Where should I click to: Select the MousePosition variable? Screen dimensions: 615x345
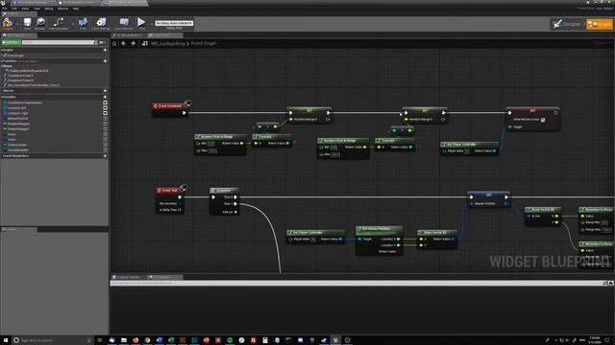pyautogui.click(x=17, y=119)
